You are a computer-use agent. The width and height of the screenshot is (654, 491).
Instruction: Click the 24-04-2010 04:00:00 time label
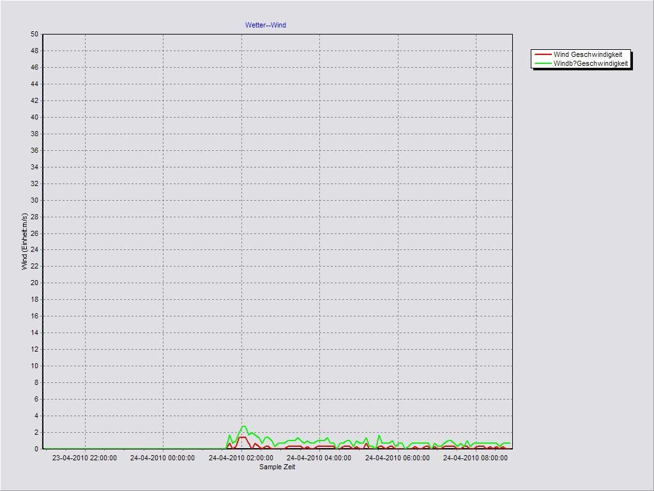319,458
